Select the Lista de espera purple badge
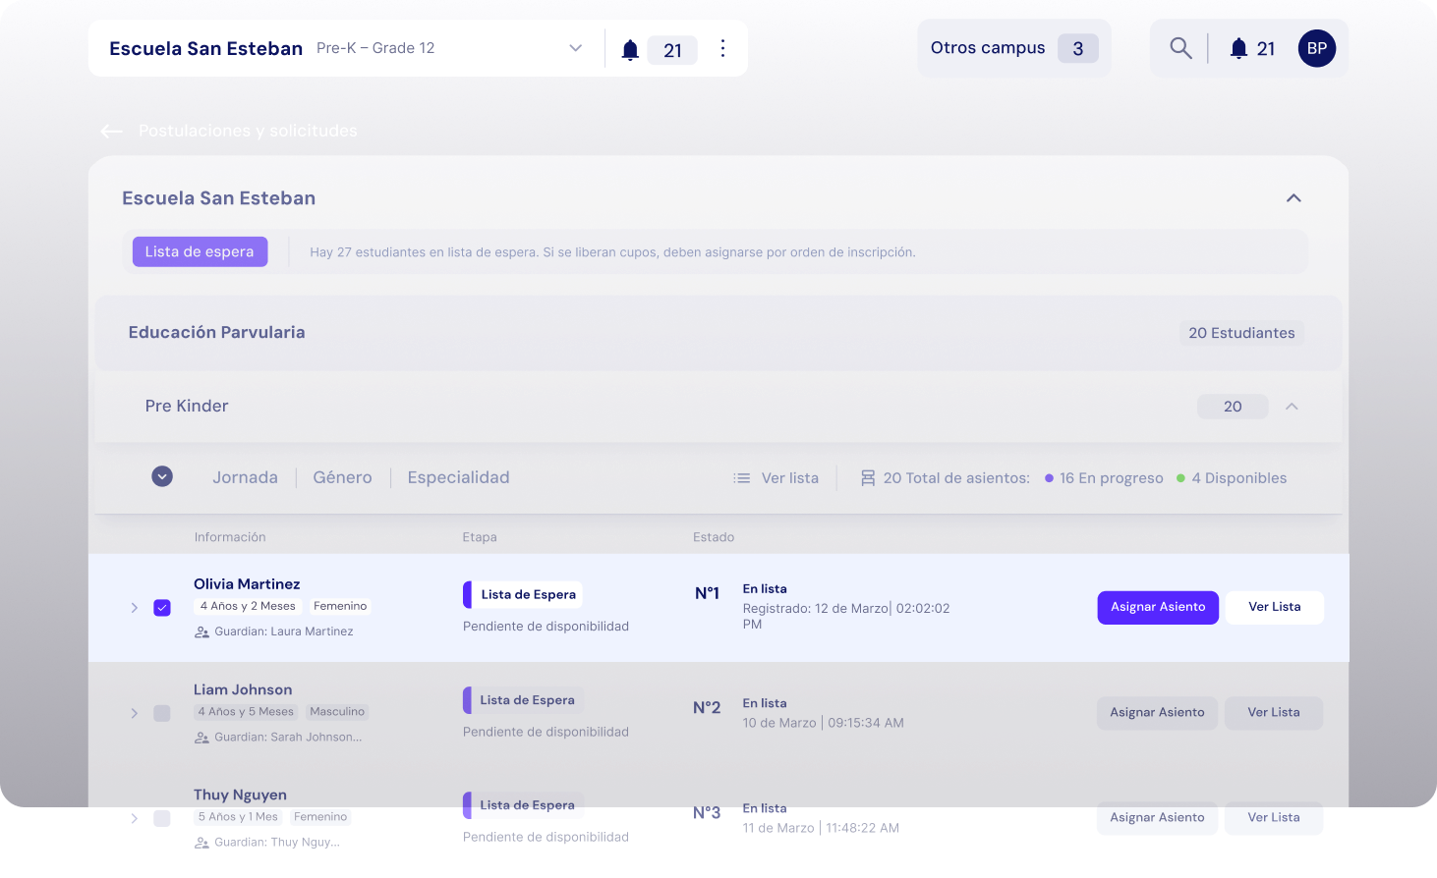This screenshot has height=878, width=1437. (200, 251)
